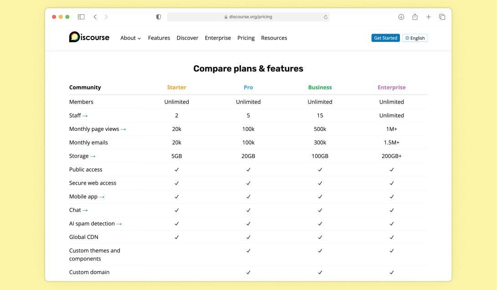Click the Mobile app row label
The image size is (497, 290).
pyautogui.click(x=83, y=197)
